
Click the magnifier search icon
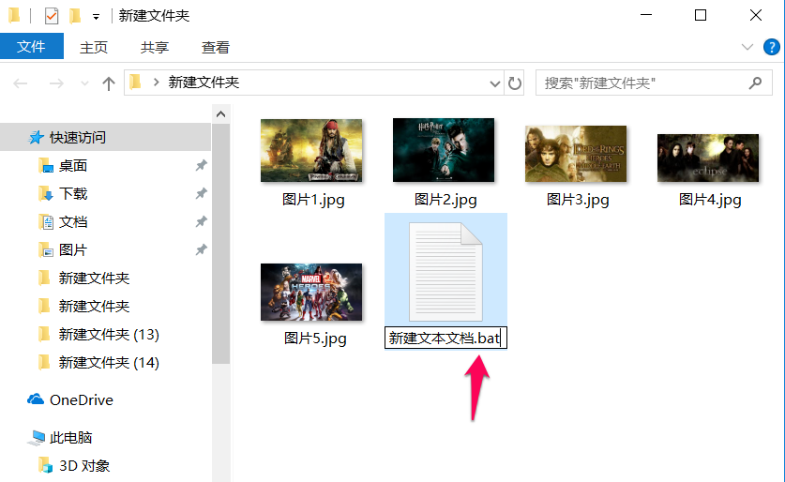click(756, 83)
